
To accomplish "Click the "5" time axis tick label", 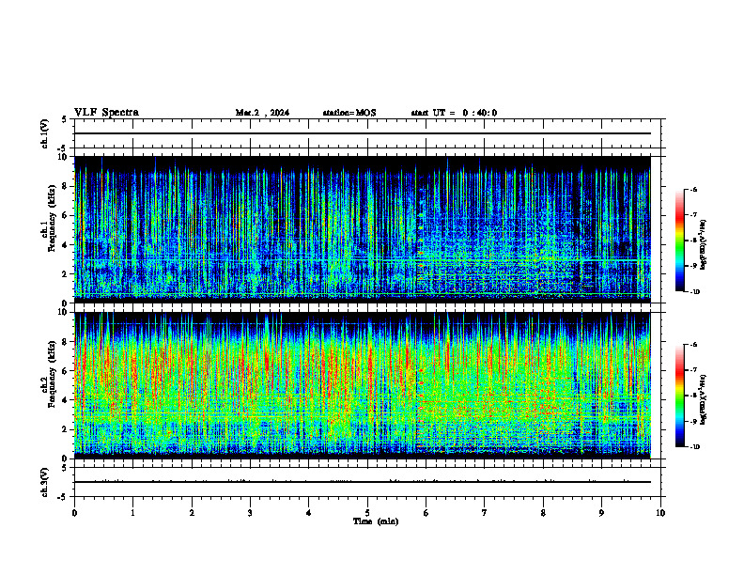I will tap(367, 513).
